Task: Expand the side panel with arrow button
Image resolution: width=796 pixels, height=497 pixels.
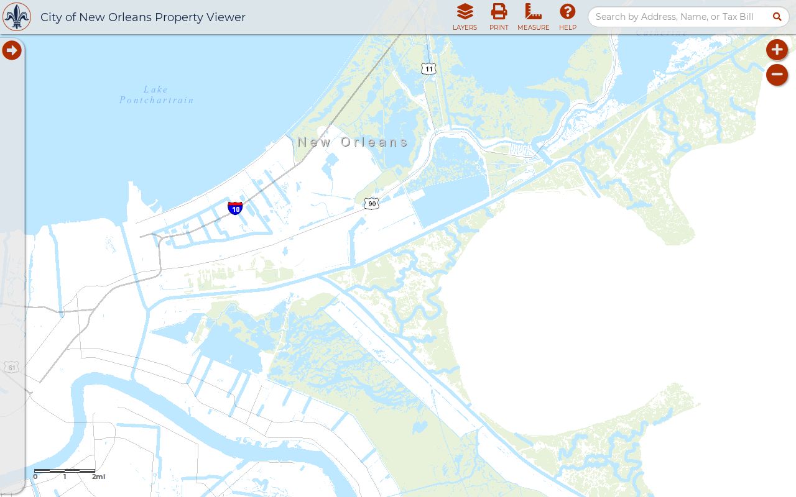Action: (12, 50)
